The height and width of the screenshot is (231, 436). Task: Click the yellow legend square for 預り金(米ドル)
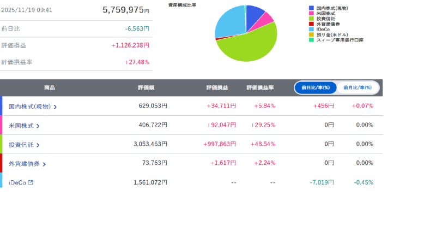[x=311, y=35]
